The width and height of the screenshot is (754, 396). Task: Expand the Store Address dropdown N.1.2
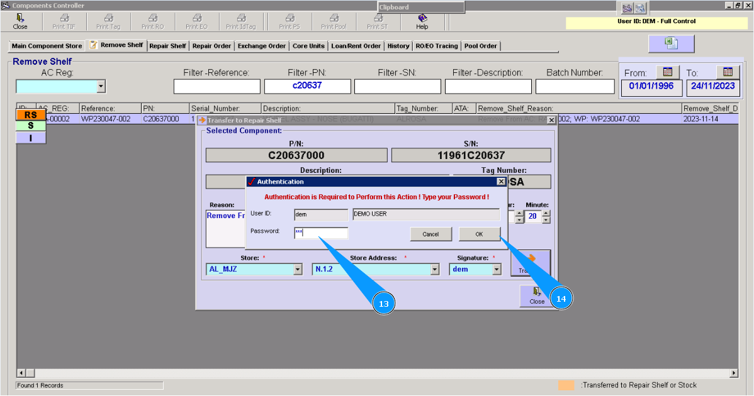(x=435, y=269)
